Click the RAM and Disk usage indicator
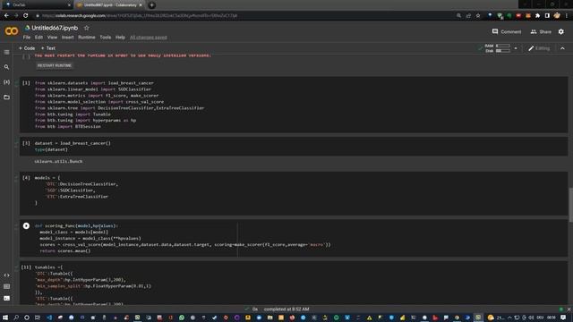The width and height of the screenshot is (573, 322). point(498,48)
